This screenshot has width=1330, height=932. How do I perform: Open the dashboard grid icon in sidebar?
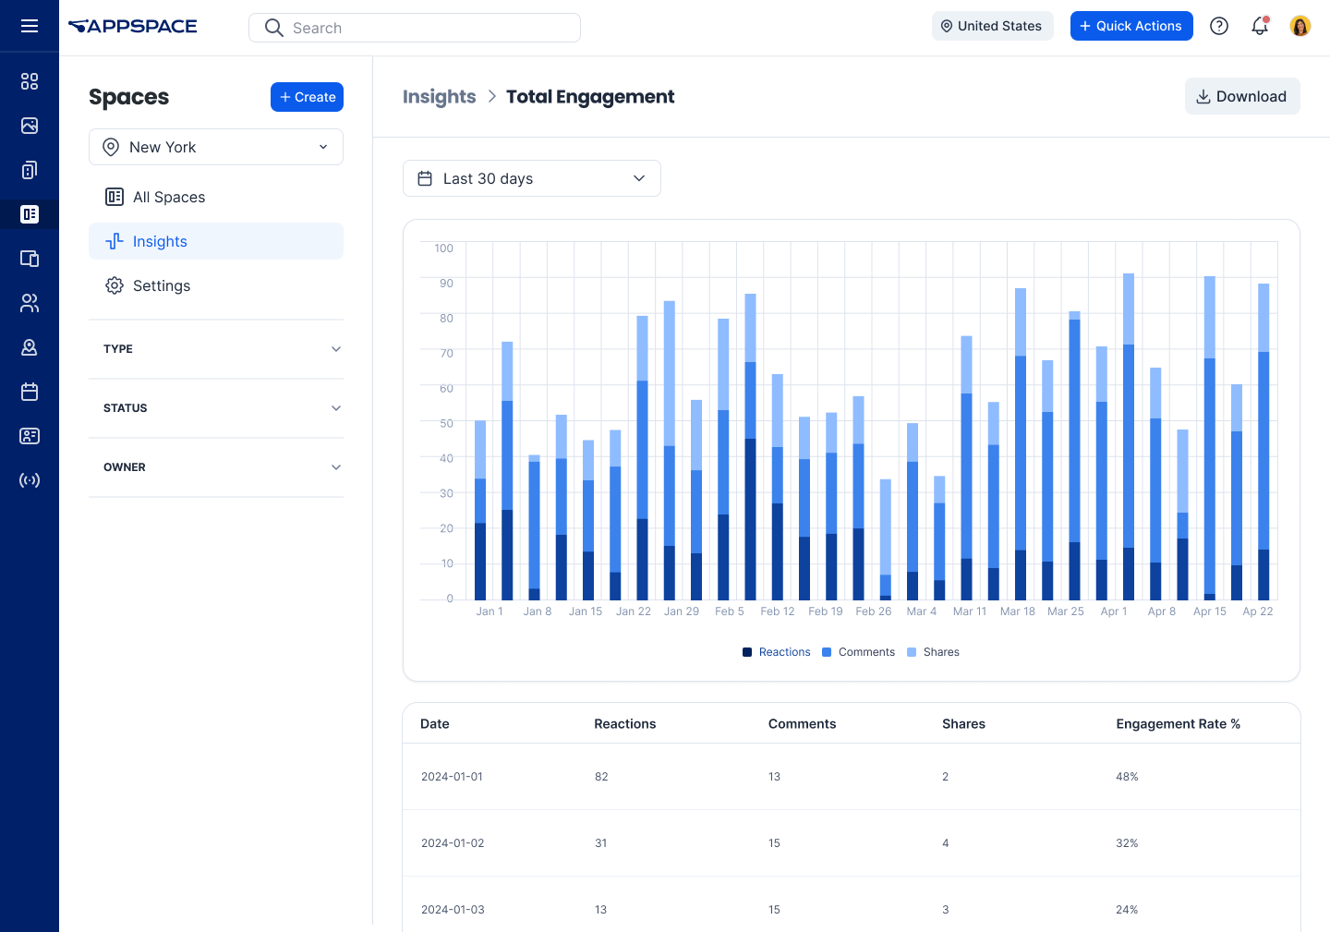[x=30, y=81]
